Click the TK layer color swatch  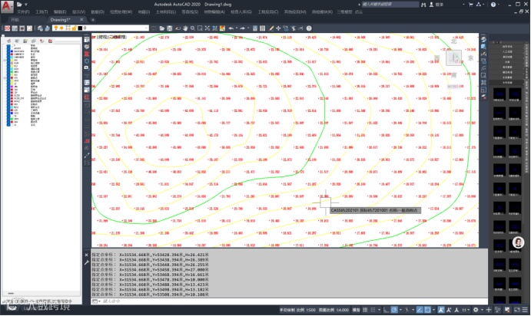pos(12,116)
